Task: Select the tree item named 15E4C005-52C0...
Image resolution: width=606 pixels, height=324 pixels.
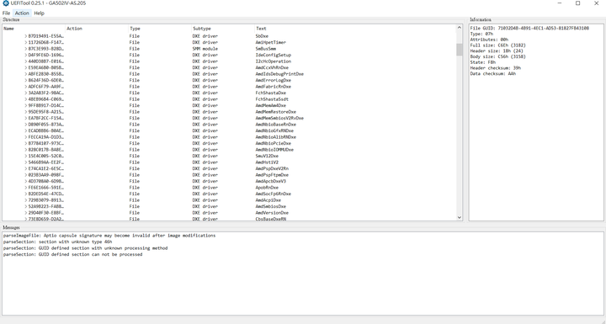Action: click(x=46, y=156)
